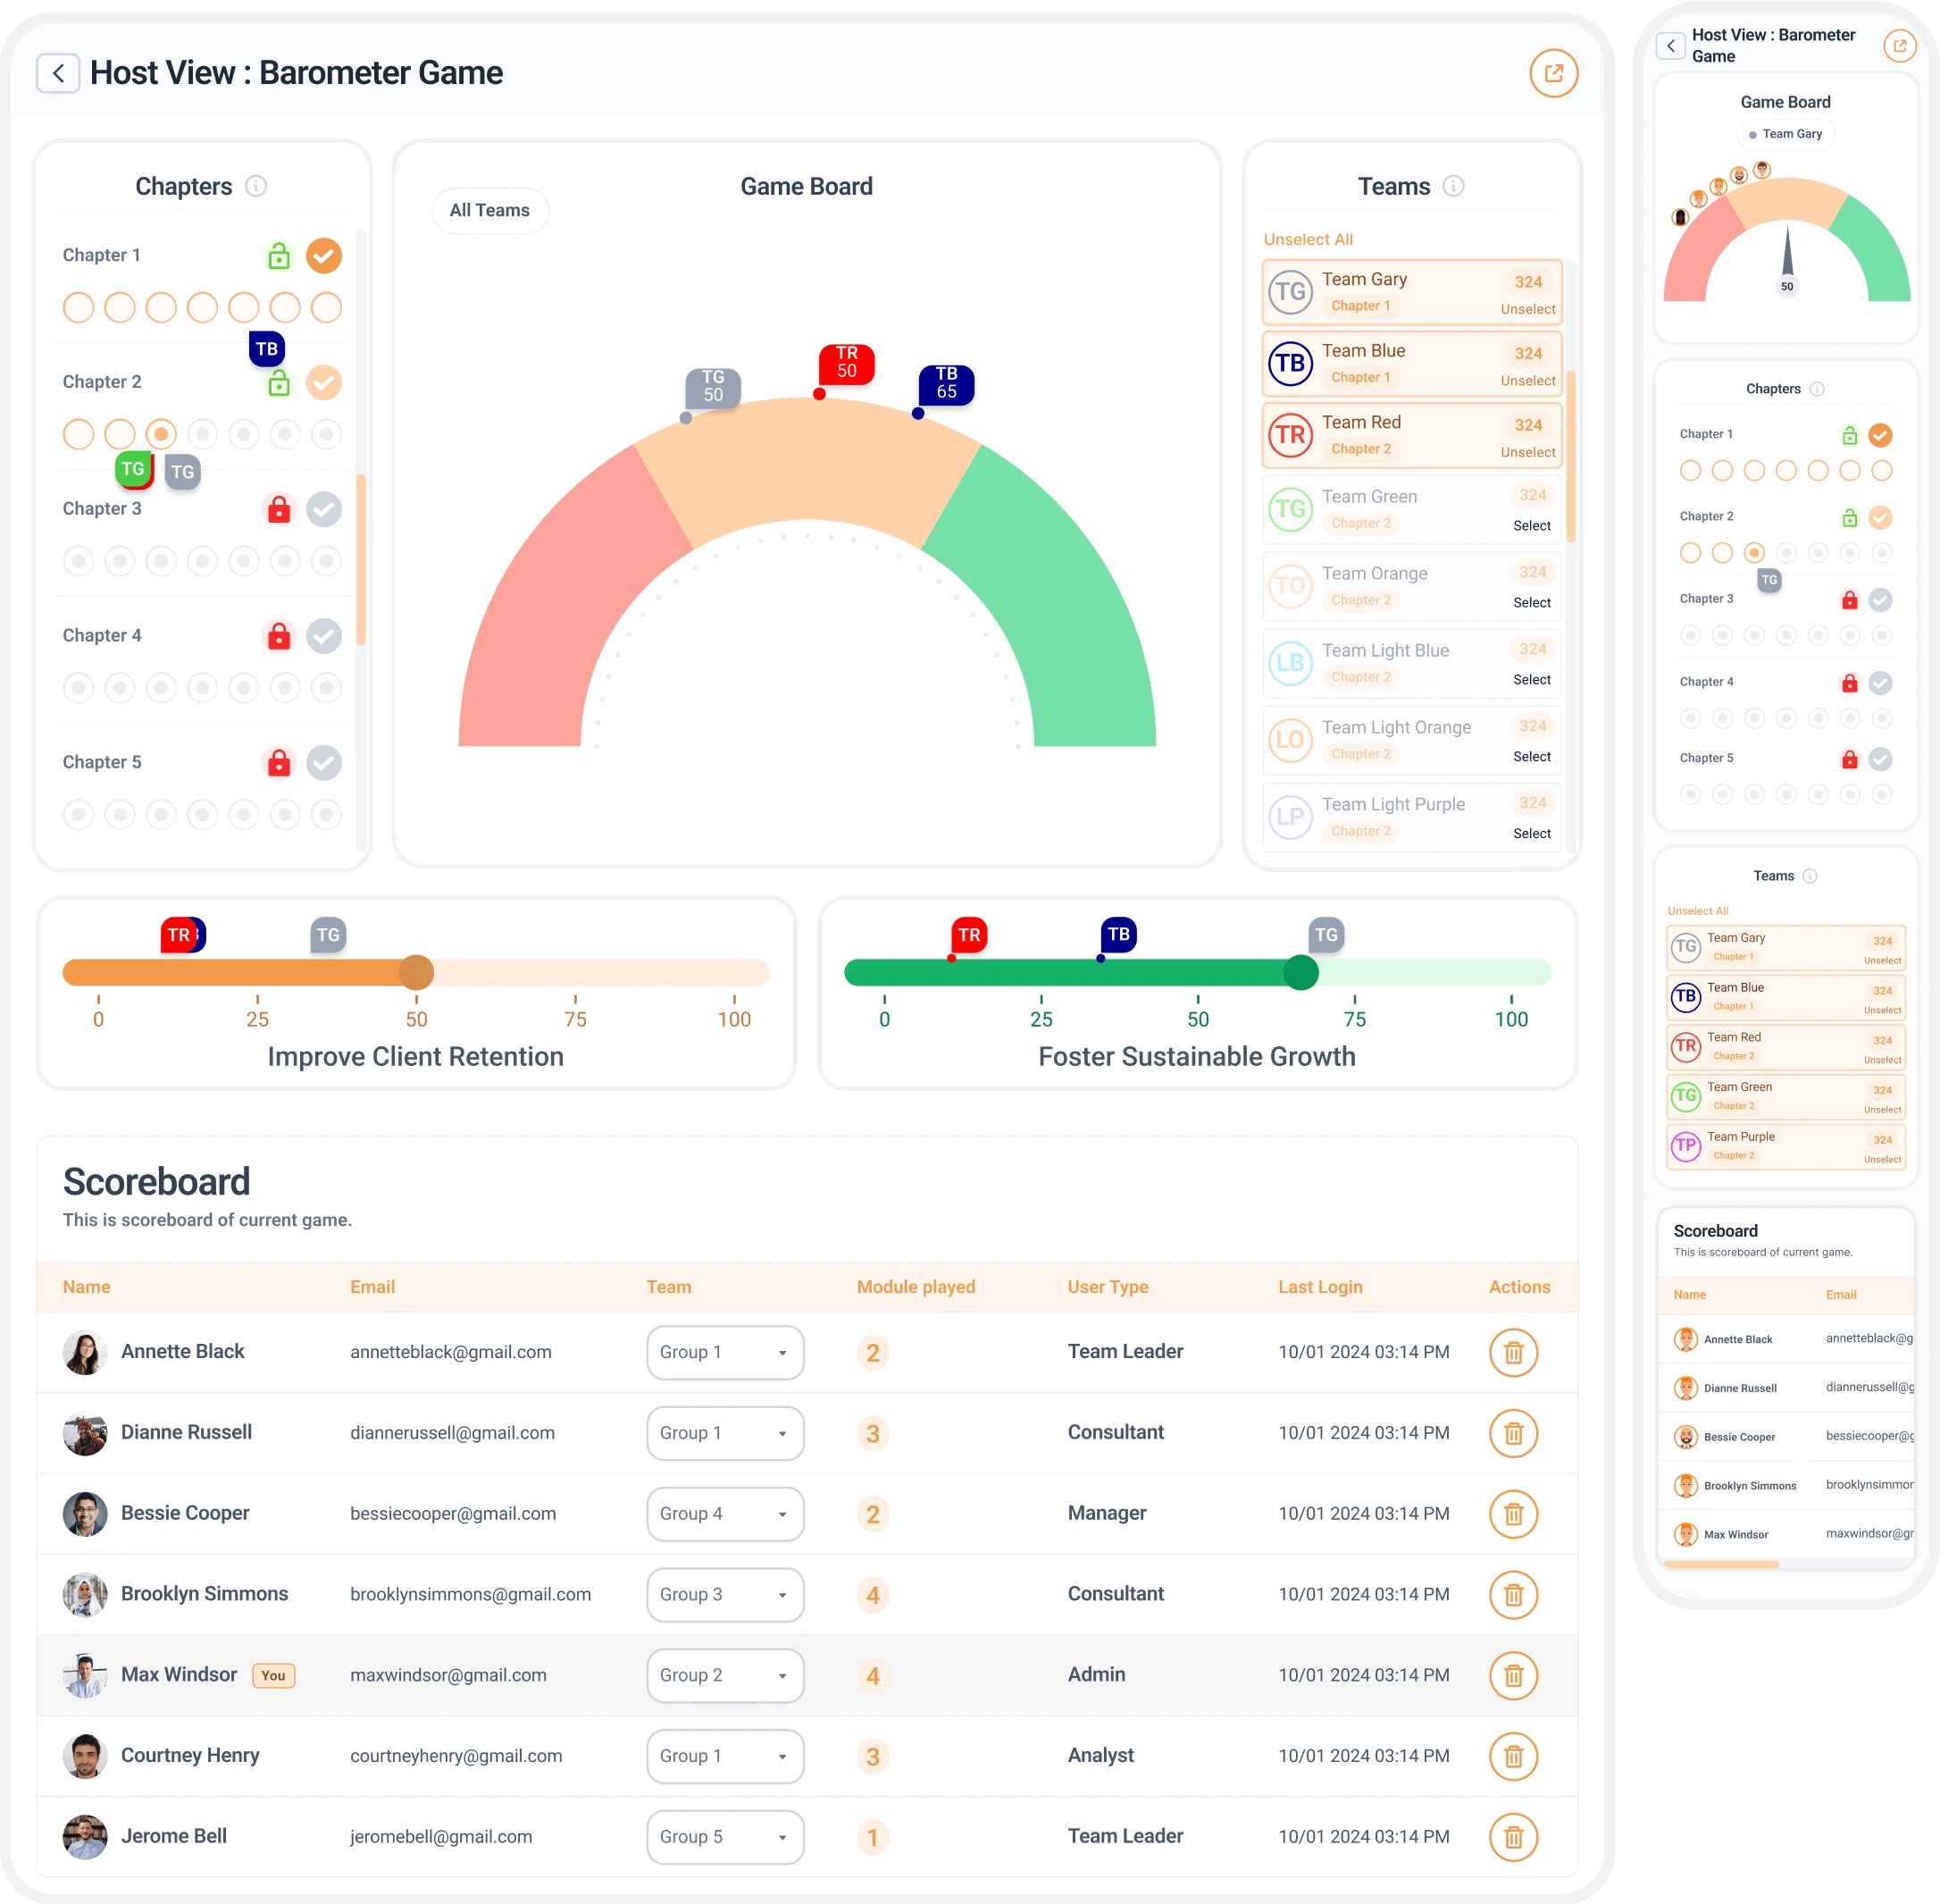Select Team Orange in the Teams panel
This screenshot has width=1940, height=1904.
[1531, 603]
